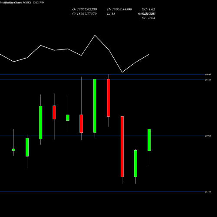Viewport: 217px width, 217px height.
Task: Click the overlapped numeric text below OC
Action: [x=147, y=13]
